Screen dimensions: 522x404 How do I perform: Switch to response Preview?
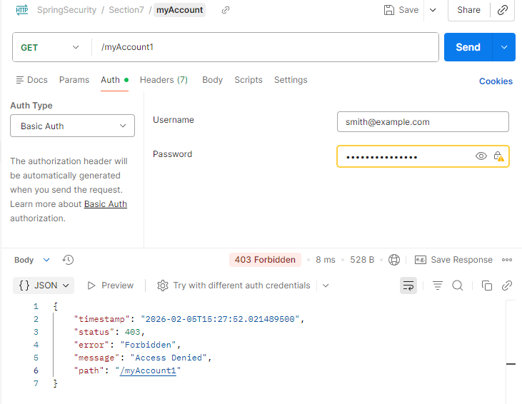tap(110, 286)
